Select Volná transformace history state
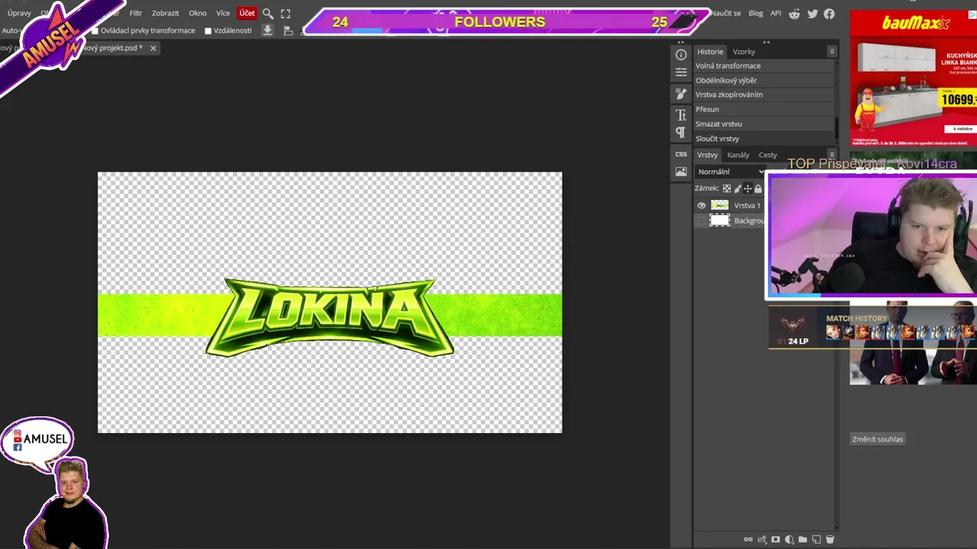This screenshot has height=549, width=977. point(765,66)
